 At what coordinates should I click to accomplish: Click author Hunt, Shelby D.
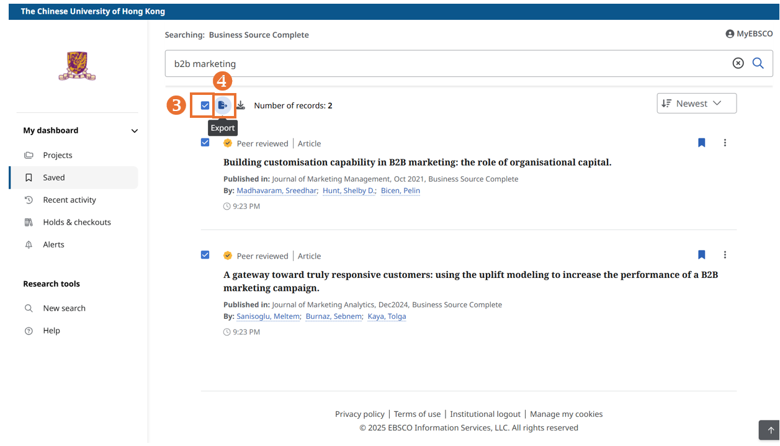(x=349, y=190)
